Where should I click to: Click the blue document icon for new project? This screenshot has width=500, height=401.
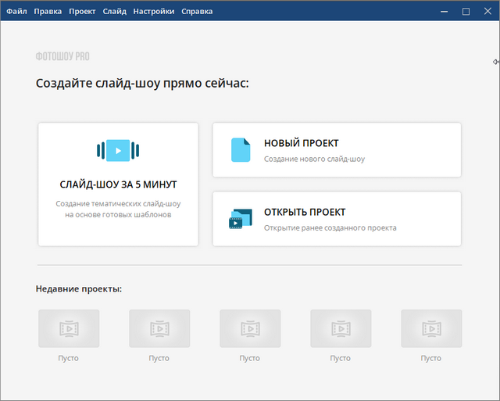click(240, 149)
